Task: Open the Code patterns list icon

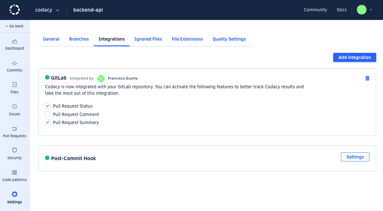Action: [15, 173]
